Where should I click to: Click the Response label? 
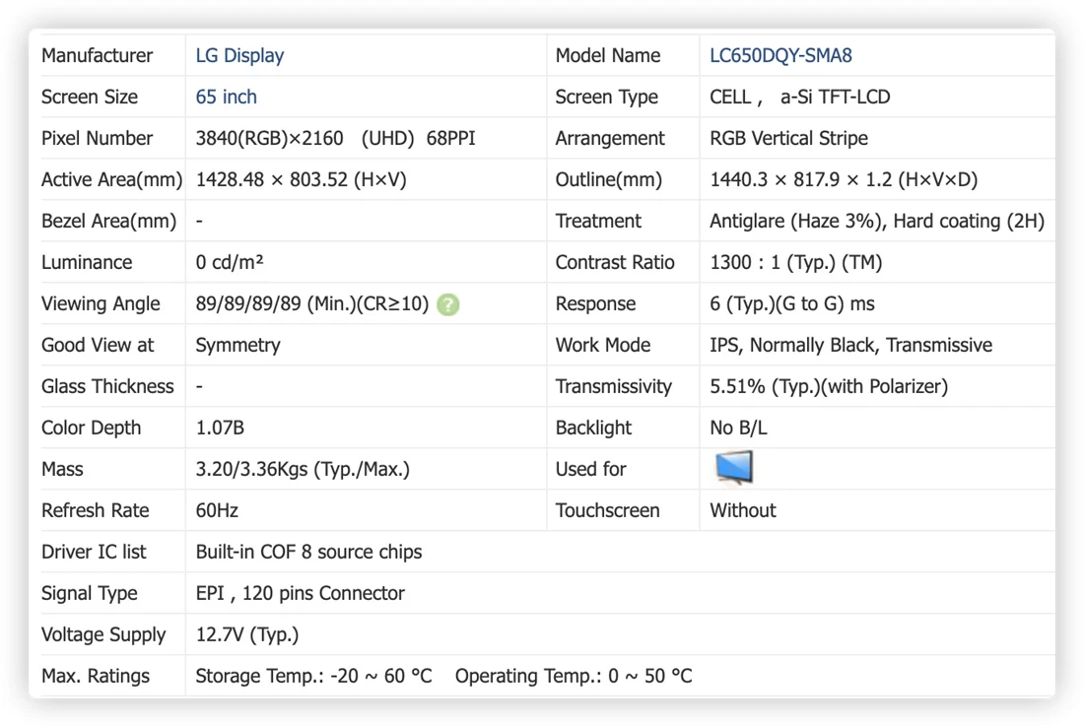click(x=595, y=304)
